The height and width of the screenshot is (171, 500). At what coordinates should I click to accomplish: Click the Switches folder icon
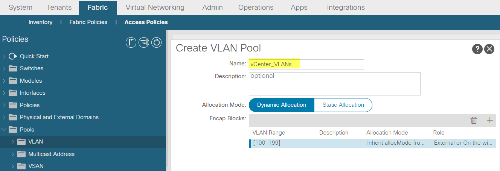pyautogui.click(x=13, y=68)
